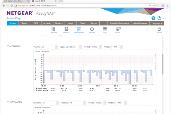Open the Volumes icon
Screen dimensions: 171x114
pos(66,29)
